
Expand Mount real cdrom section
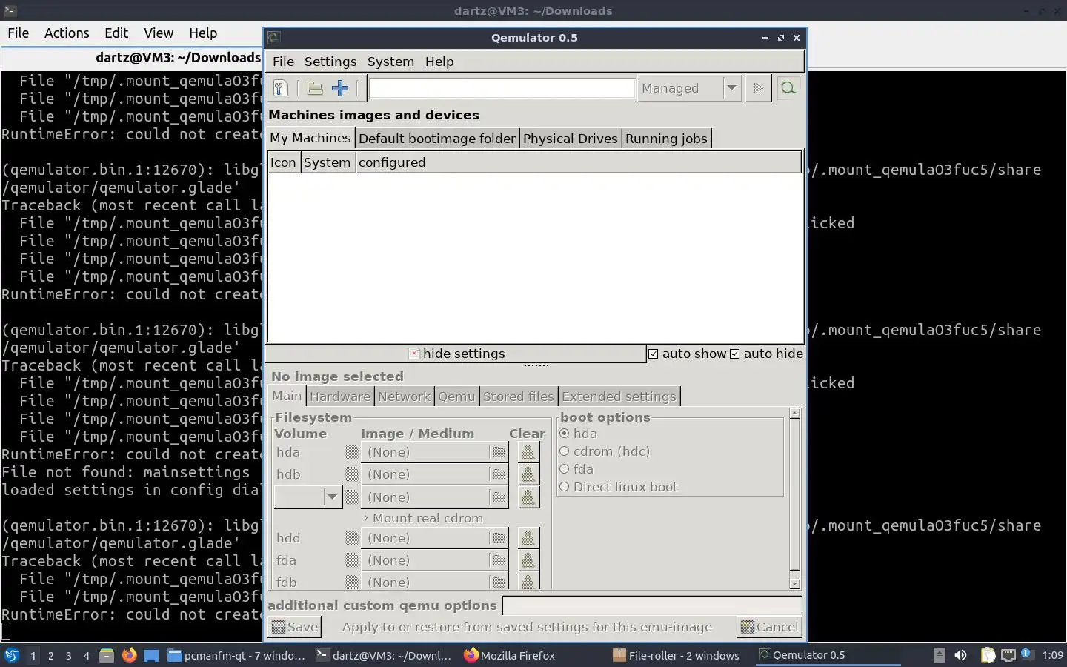pos(423,518)
